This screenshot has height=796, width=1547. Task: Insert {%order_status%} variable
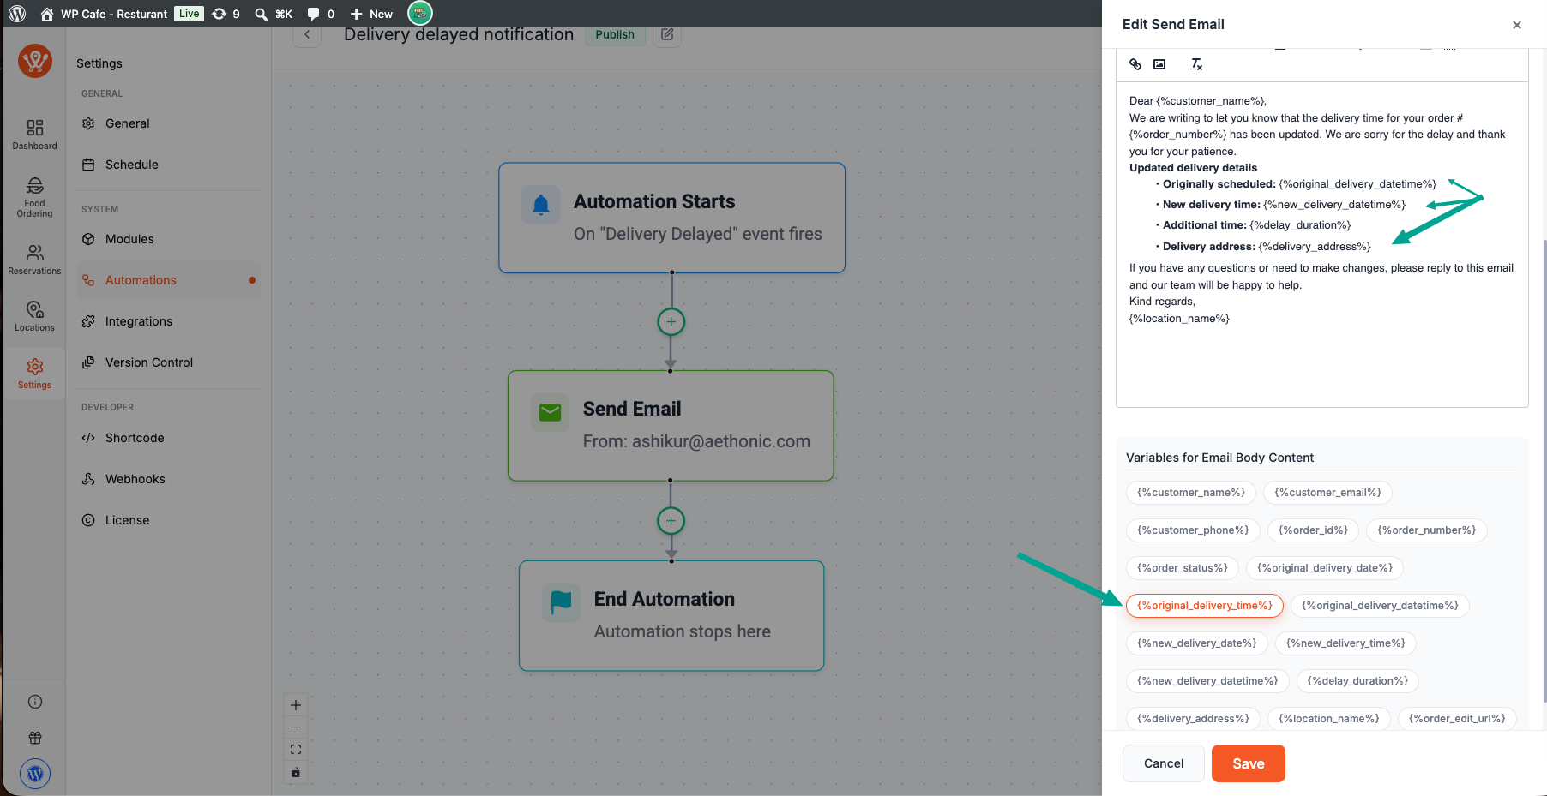point(1183,568)
